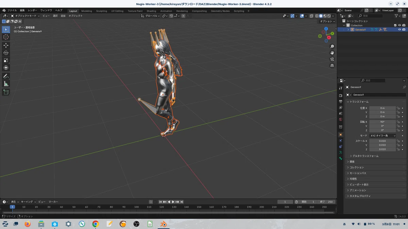
Task: Collapse the Collection tree in outliner
Action: click(344, 25)
